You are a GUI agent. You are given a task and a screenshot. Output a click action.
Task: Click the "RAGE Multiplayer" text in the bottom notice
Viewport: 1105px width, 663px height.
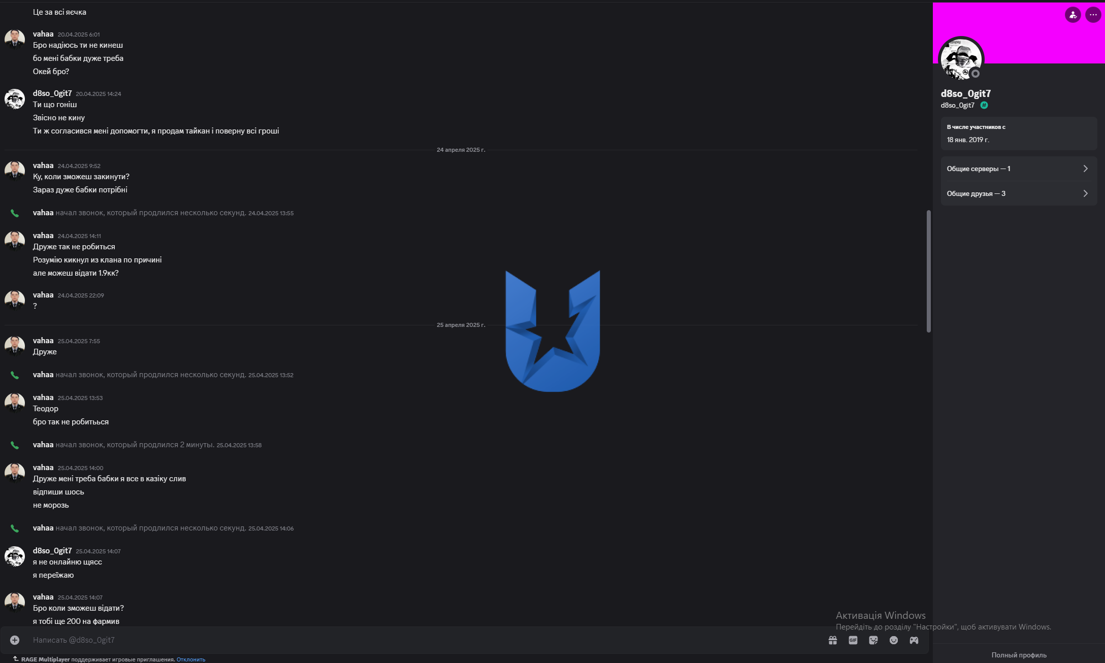click(45, 659)
